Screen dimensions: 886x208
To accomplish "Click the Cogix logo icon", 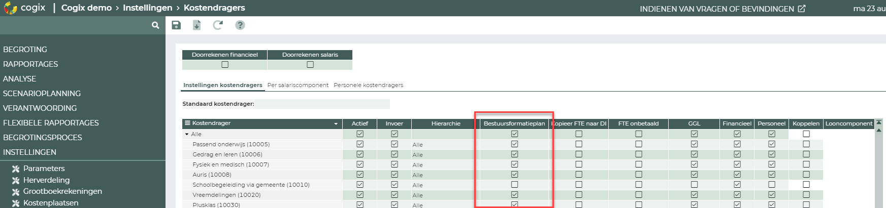I will tap(10, 8).
